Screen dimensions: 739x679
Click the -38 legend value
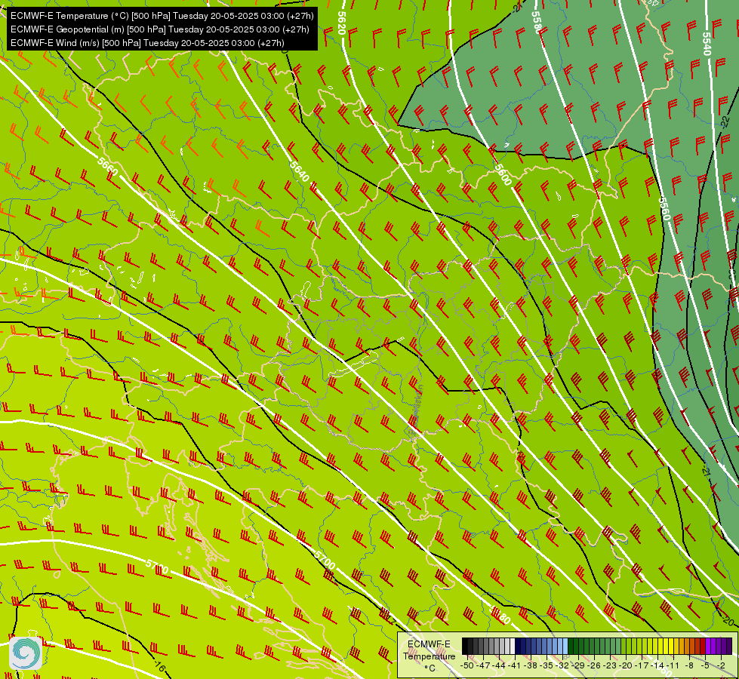pos(530,665)
